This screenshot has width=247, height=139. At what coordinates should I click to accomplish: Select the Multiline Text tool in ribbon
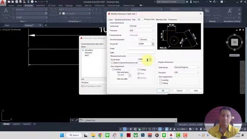coord(6,11)
